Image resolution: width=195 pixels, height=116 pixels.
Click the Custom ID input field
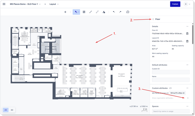click(171, 72)
